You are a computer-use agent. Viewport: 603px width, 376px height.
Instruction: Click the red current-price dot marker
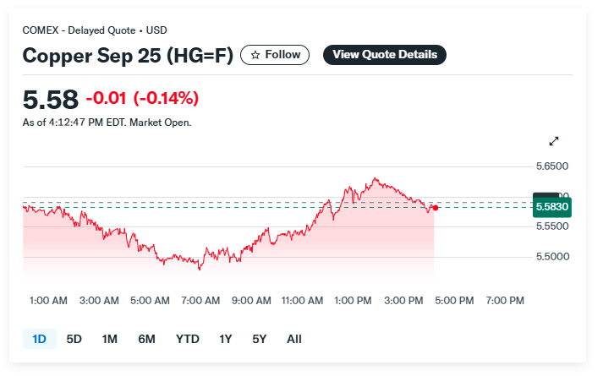(x=435, y=207)
